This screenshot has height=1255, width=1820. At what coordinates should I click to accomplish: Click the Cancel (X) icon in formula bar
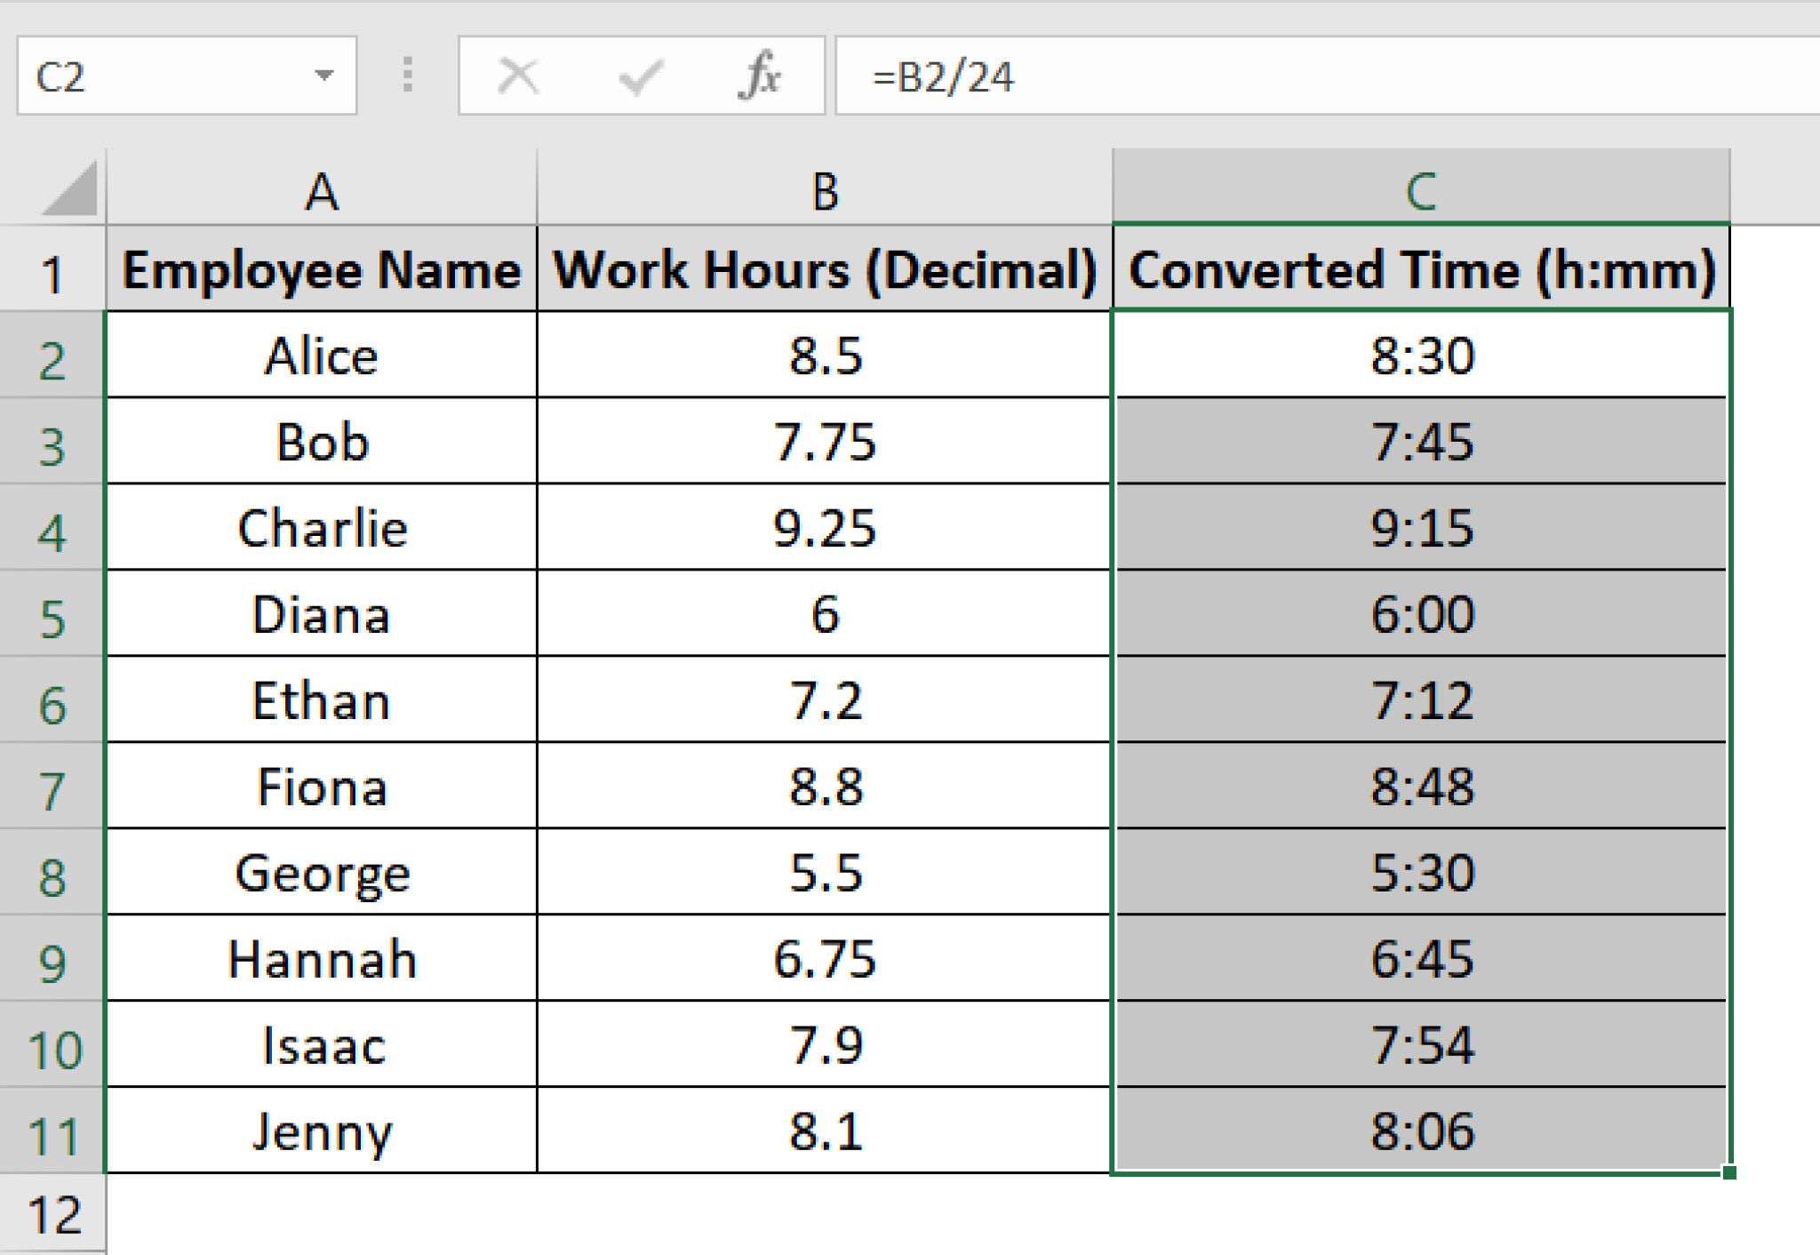coord(520,76)
